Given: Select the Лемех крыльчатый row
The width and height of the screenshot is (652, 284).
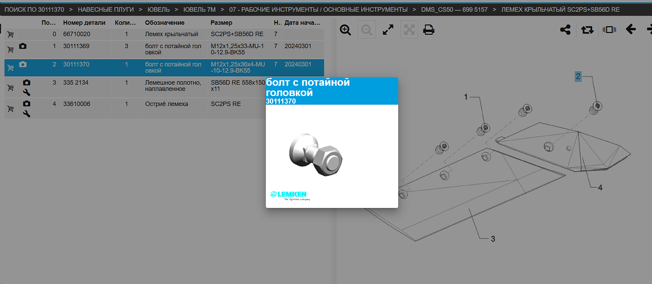Looking at the screenshot, I should point(164,34).
